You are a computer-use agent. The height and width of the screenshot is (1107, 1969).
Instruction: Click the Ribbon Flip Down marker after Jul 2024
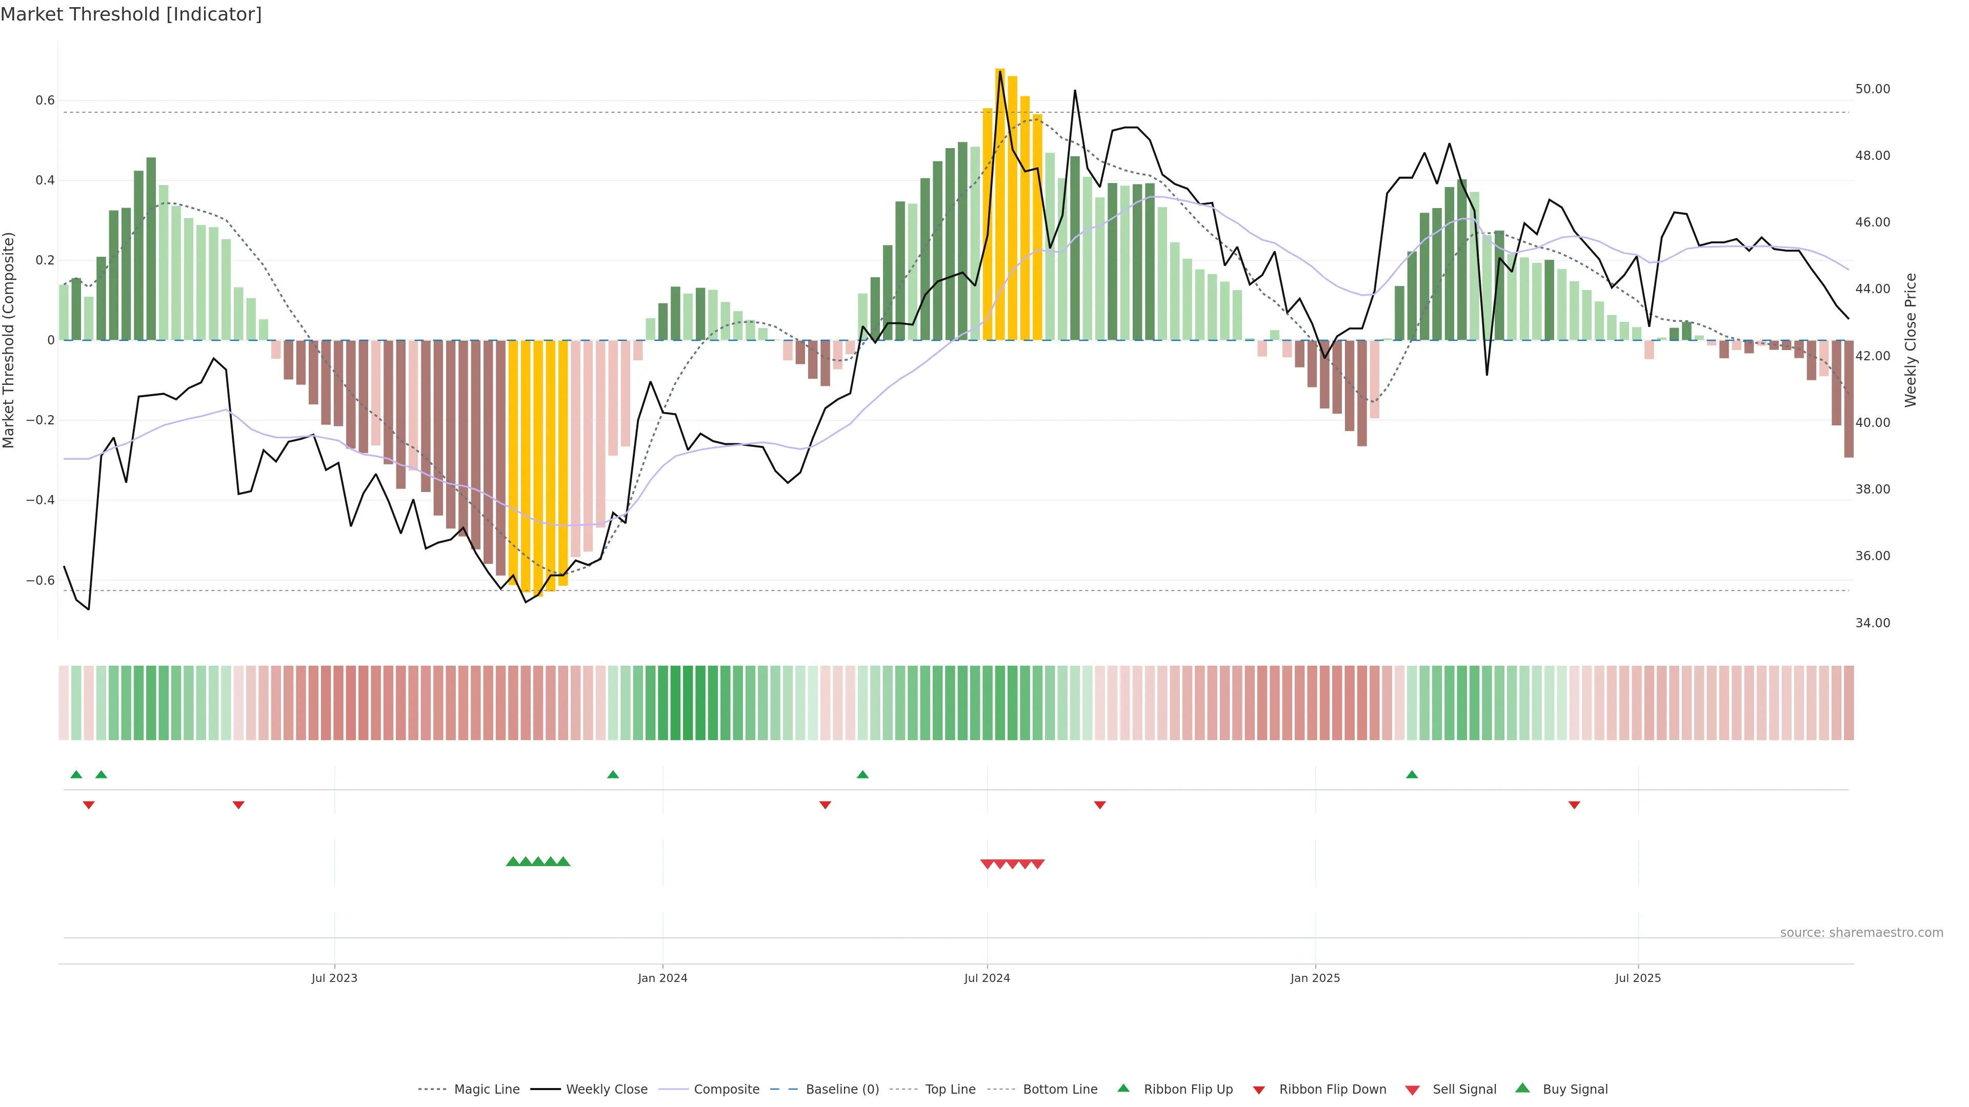point(1100,805)
